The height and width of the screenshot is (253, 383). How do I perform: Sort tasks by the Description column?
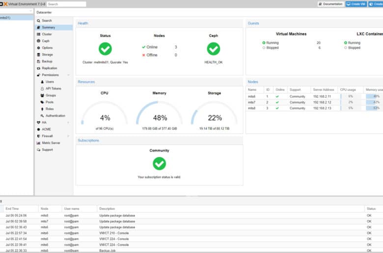pos(231,209)
